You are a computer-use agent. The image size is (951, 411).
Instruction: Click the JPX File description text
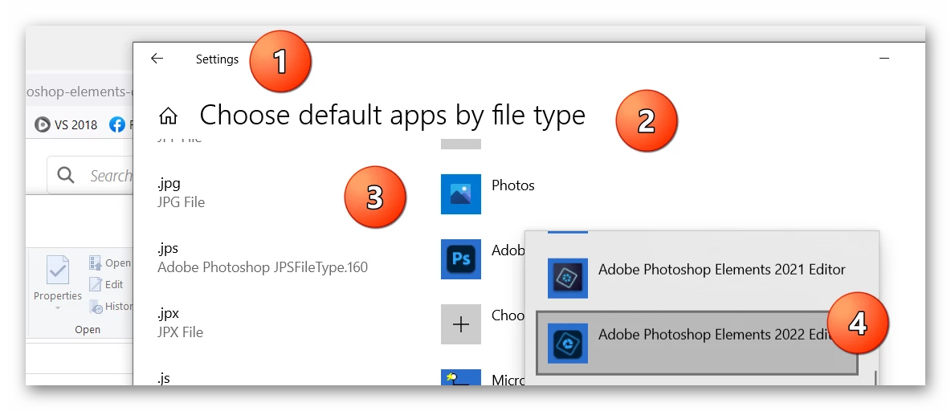coord(180,332)
